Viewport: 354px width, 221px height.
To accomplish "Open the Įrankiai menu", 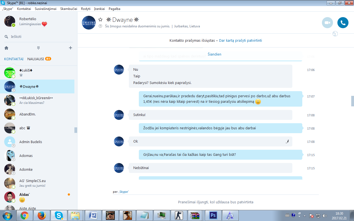I will [x=100, y=9].
